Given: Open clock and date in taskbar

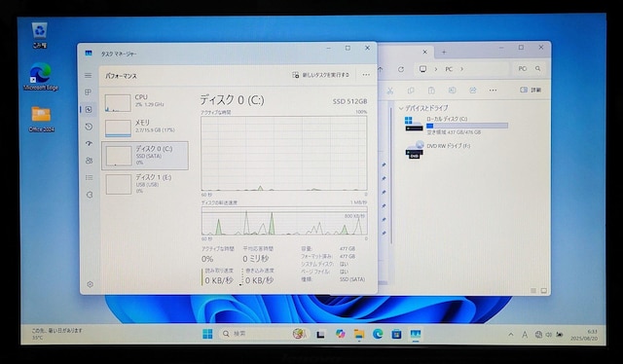Looking at the screenshot, I should [584, 335].
